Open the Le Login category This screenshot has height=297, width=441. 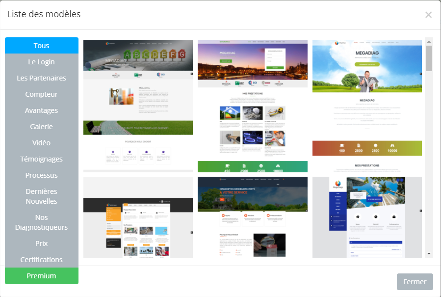pos(42,62)
